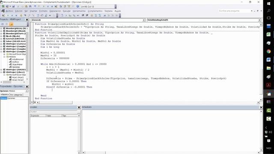This screenshot has height=154, width=274.
Task: Click List Properties/Methods icon in edit toolbar
Action: tap(62, 15)
